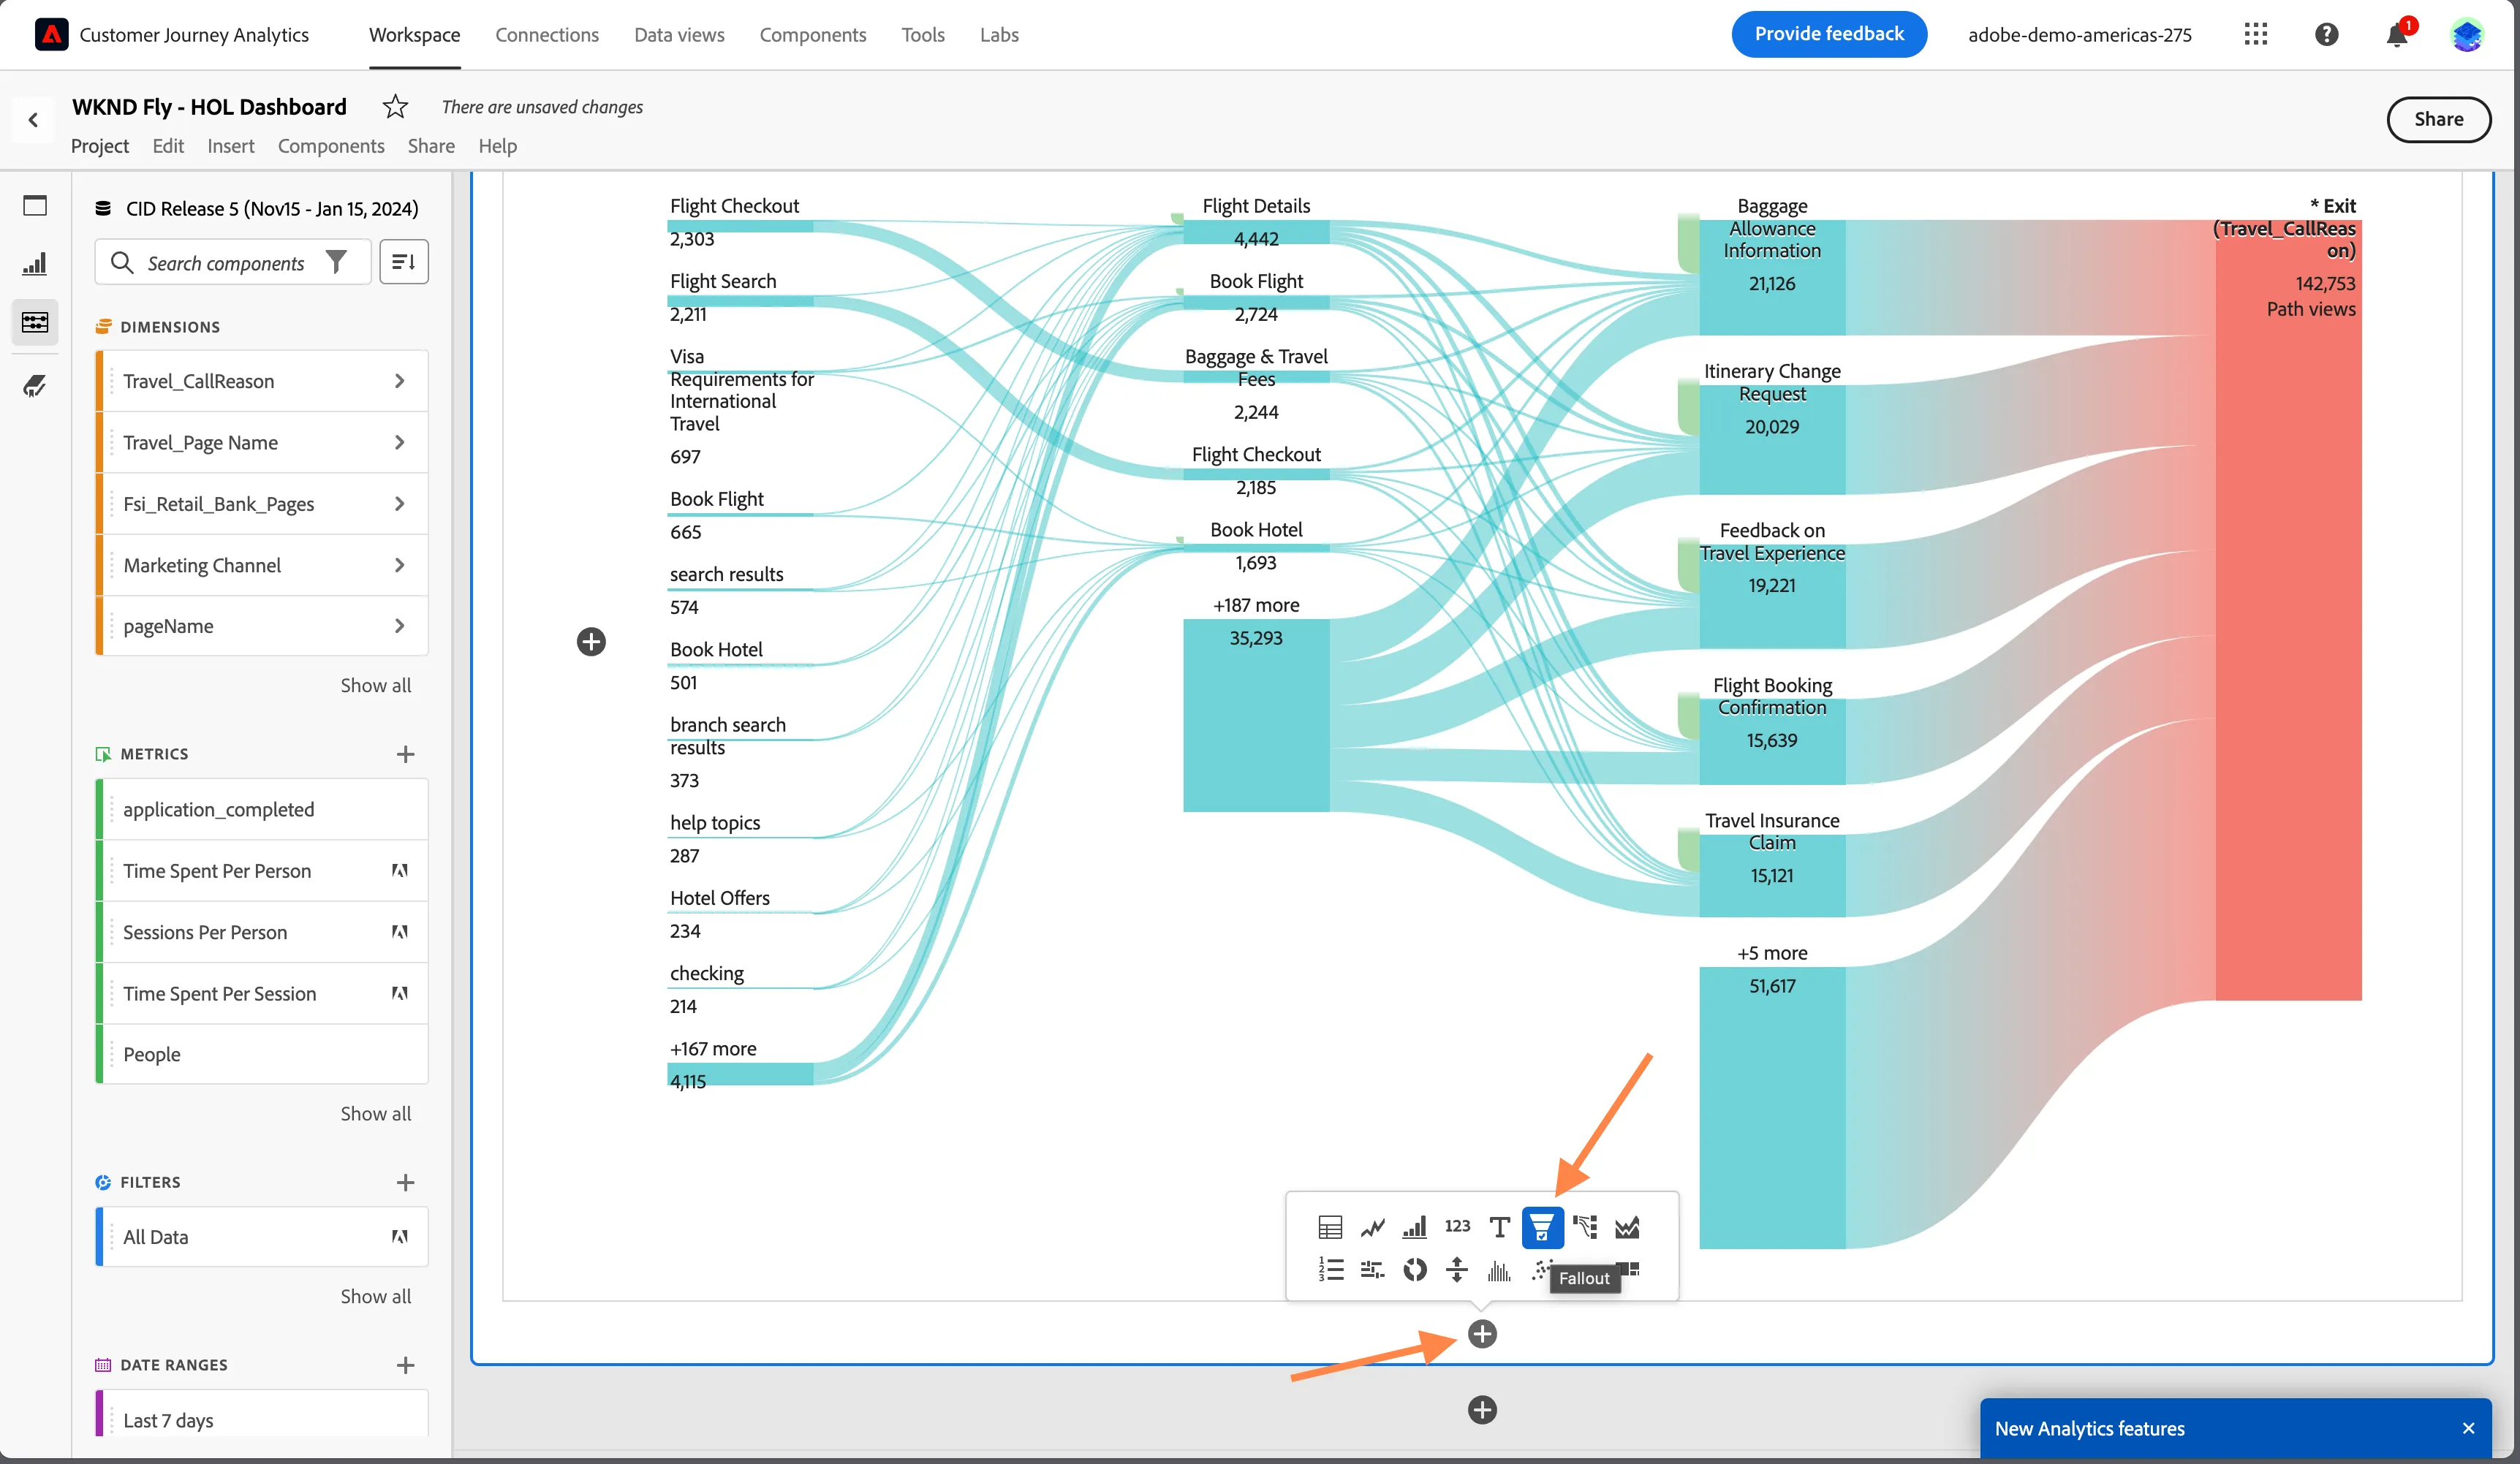Screen dimensions: 2520x1464
Task: Select the Histogram visualization icon
Action: pos(1499,1270)
